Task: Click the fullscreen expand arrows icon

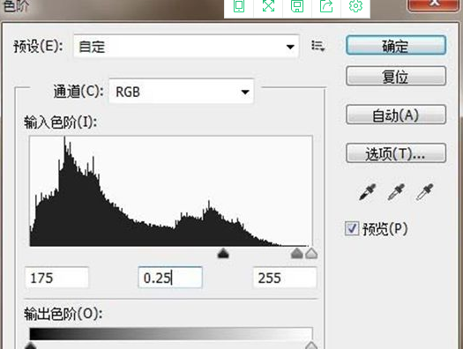Action: [268, 6]
